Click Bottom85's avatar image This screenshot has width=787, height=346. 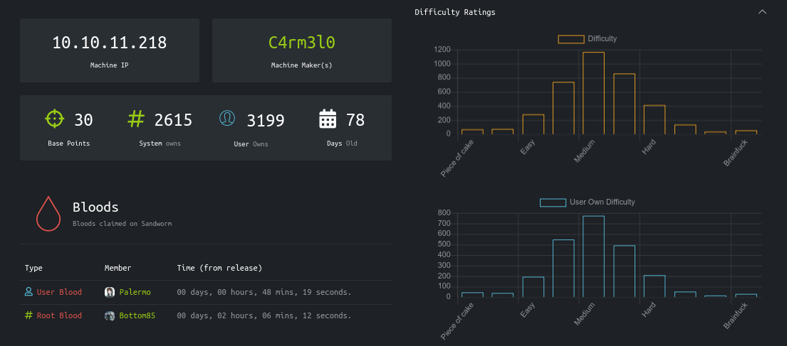(x=110, y=315)
